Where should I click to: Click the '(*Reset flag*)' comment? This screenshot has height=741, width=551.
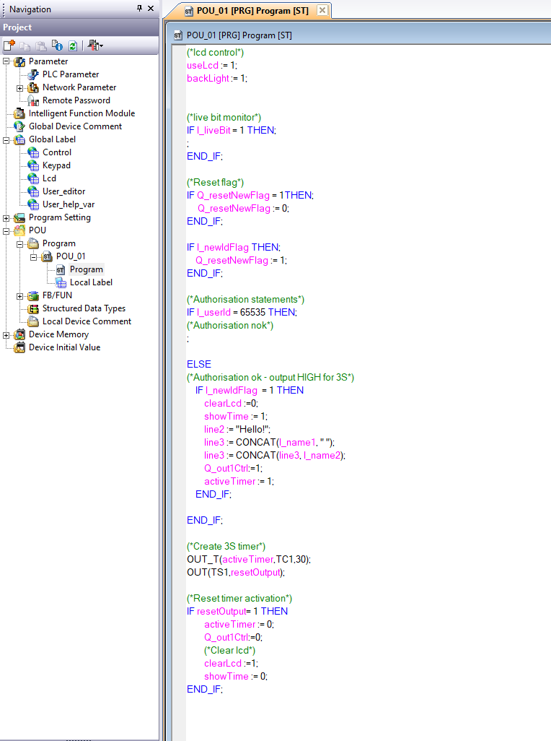(x=215, y=183)
